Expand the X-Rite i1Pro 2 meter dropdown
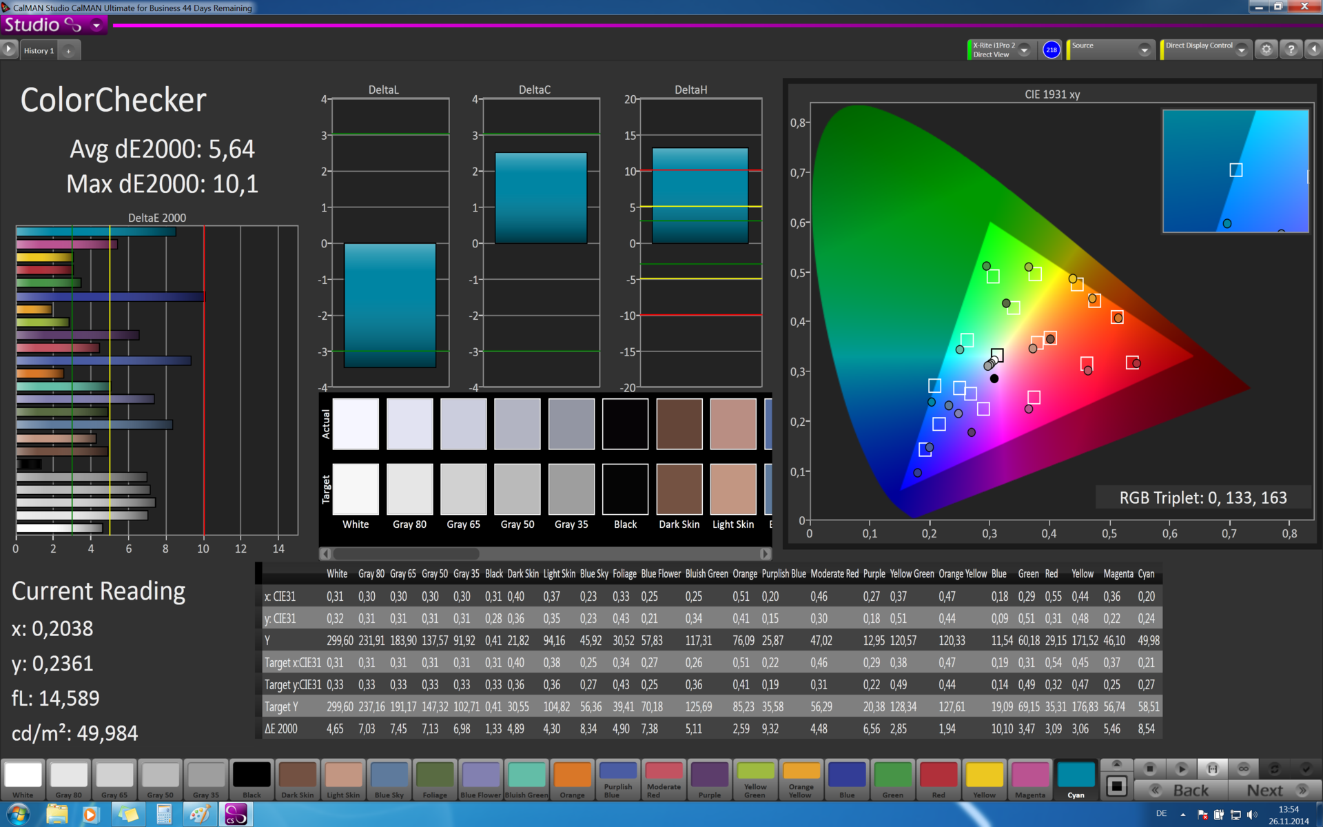The width and height of the screenshot is (1323, 827). click(1024, 50)
